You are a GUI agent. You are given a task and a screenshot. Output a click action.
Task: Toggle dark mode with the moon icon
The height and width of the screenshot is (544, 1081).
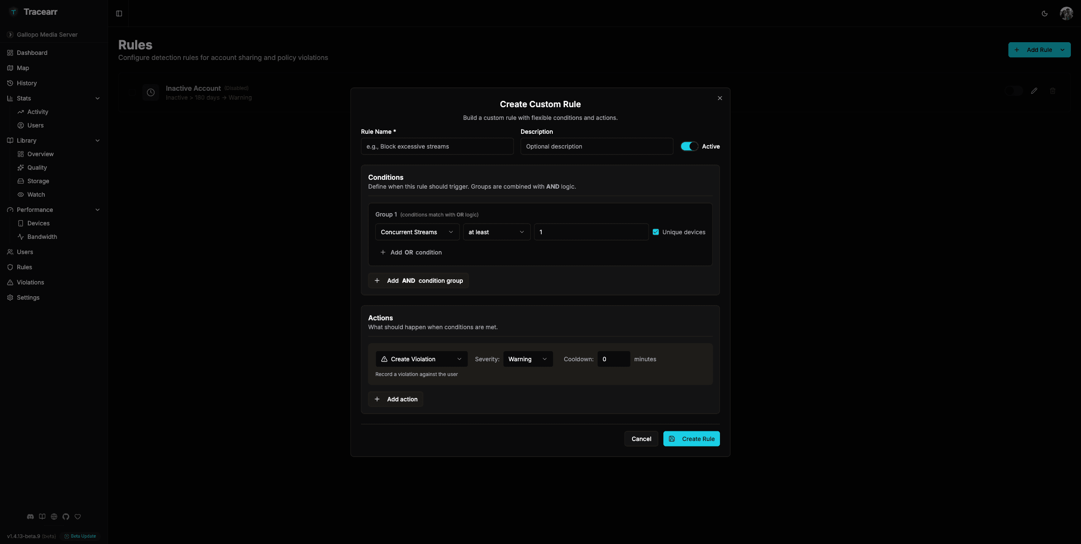[1044, 13]
